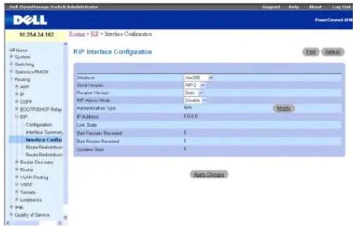This screenshot has height=227, width=353.
Task: Click the VLAN Routing tree label
Action: click(34, 177)
